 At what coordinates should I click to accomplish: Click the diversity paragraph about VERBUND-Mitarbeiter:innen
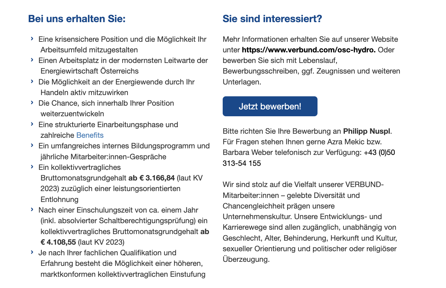point(311,222)
